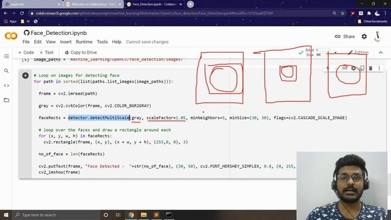Reload the Colab page
Image resolution: width=391 pixels, height=220 pixels.
(22, 13)
